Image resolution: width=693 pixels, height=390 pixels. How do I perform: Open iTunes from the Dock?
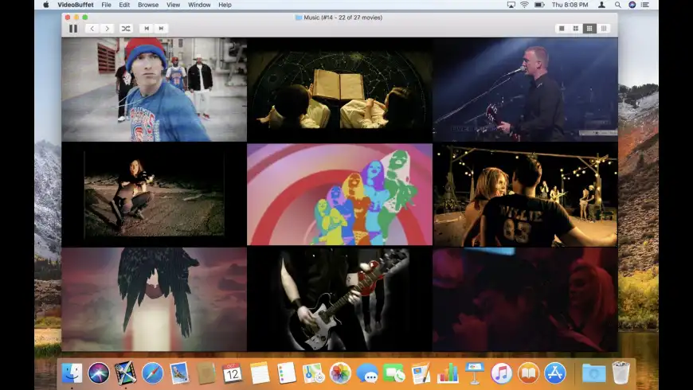pos(502,373)
